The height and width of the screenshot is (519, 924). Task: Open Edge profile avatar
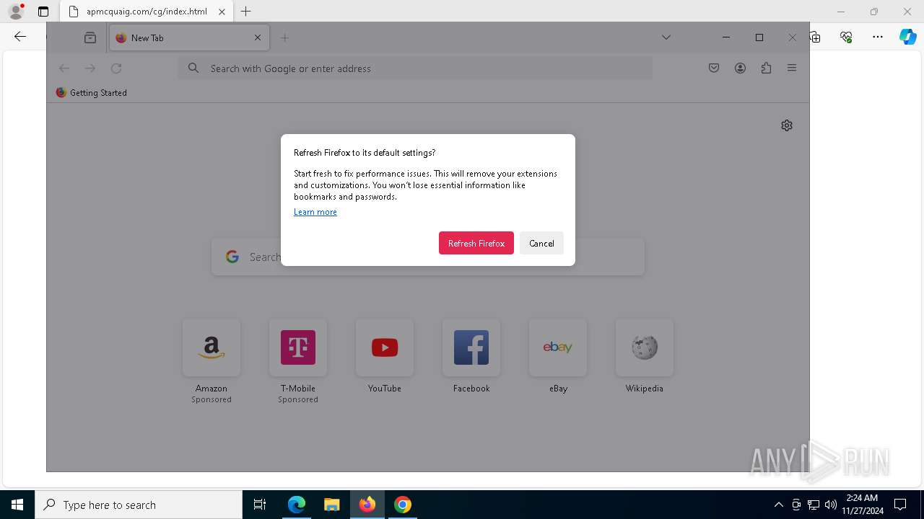coord(16,12)
